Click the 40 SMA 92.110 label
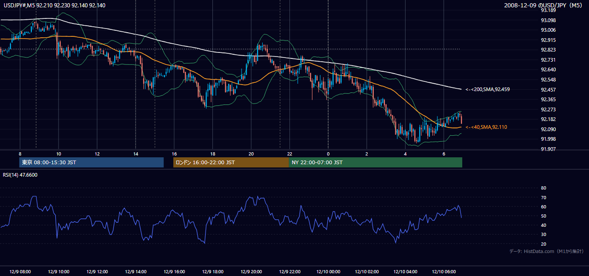 coord(486,127)
